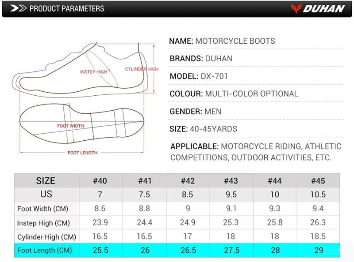Click the #44 size column header

[274, 181]
